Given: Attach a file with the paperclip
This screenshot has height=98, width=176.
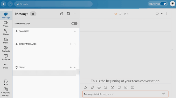Looking at the screenshot, I should pyautogui.click(x=92, y=87).
